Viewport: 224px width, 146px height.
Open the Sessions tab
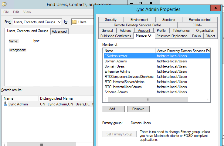point(169,20)
